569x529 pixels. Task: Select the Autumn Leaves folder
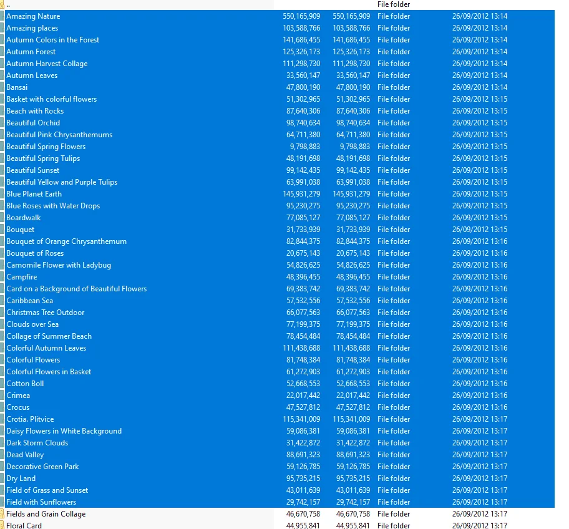[x=32, y=75]
